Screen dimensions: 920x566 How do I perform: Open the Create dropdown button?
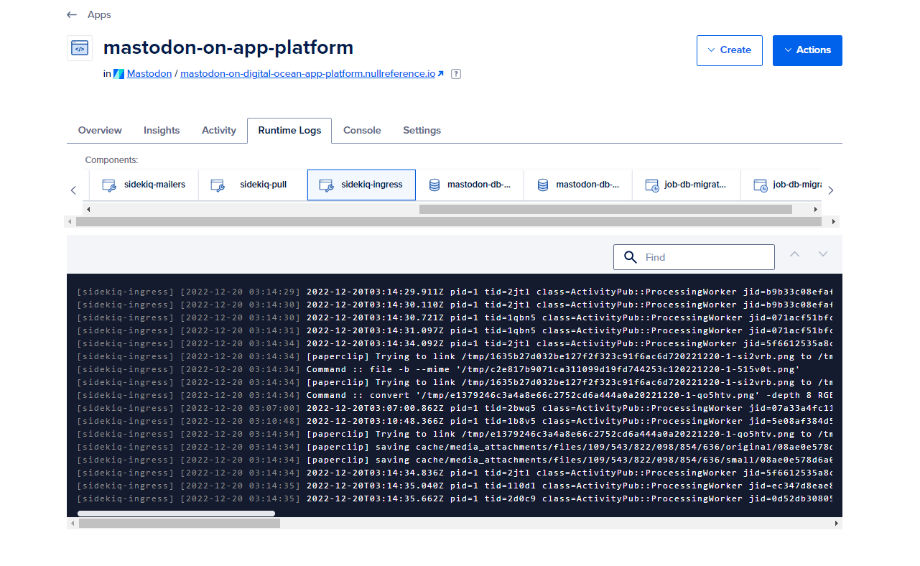point(730,50)
